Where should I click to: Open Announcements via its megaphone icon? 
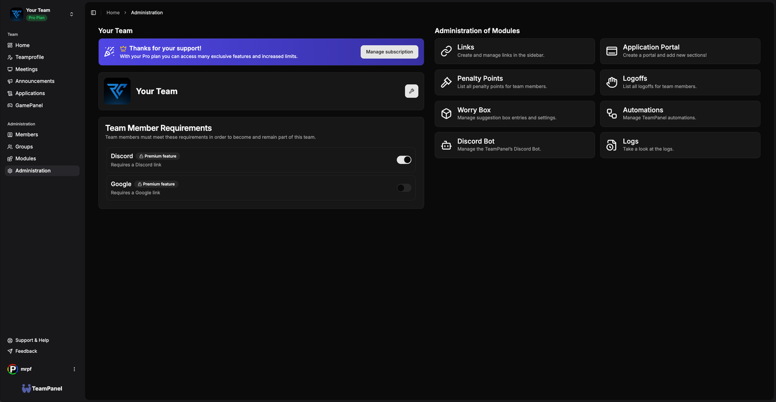(x=10, y=81)
